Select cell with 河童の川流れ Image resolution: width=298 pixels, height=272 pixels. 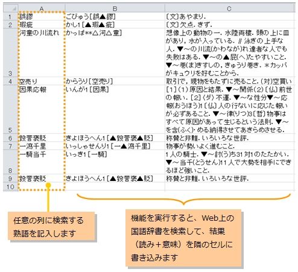click(42, 52)
